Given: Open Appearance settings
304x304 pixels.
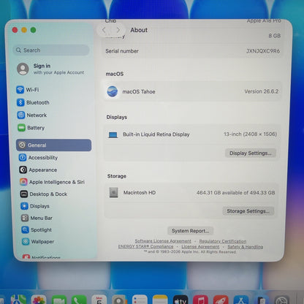Looking at the screenshot, I should click(38, 170).
